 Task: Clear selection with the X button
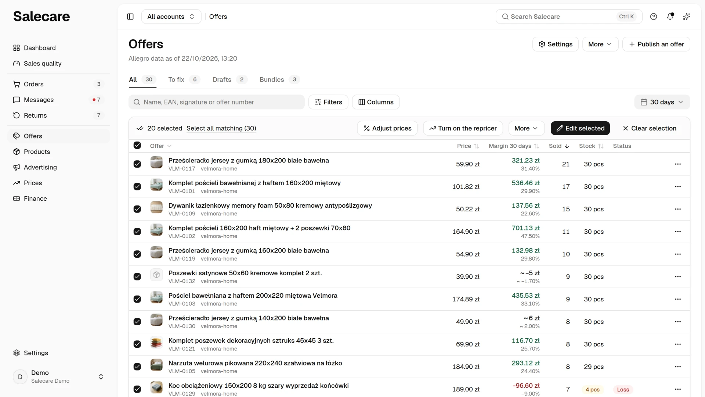(650, 128)
